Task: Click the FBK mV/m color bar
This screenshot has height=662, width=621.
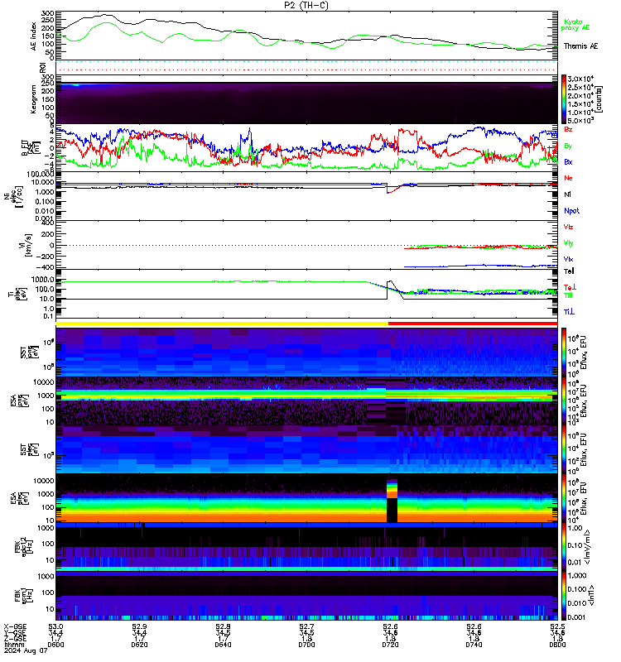Action: tap(564, 547)
